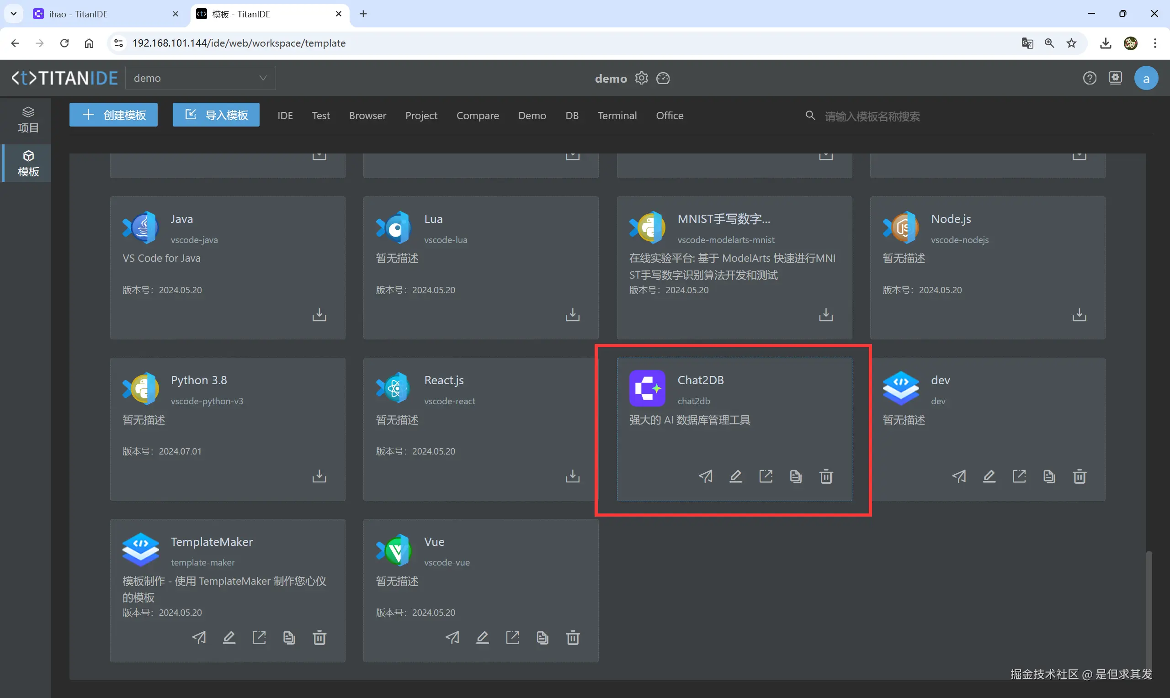Click the dashboard gauge icon beside demo
The width and height of the screenshot is (1170, 698).
pos(663,78)
